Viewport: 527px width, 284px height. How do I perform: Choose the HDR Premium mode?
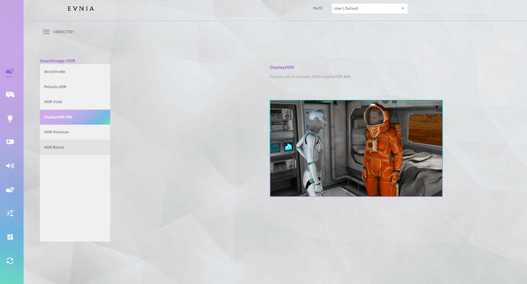click(75, 132)
